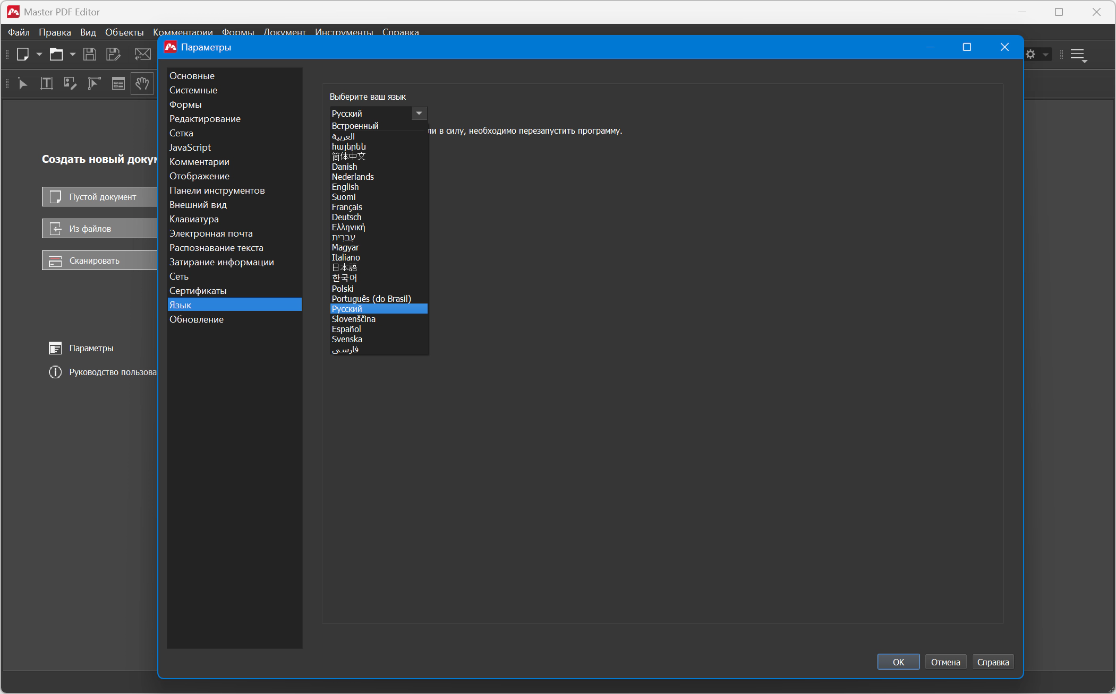
Task: Choose Deutsch from the language list
Action: (x=346, y=217)
